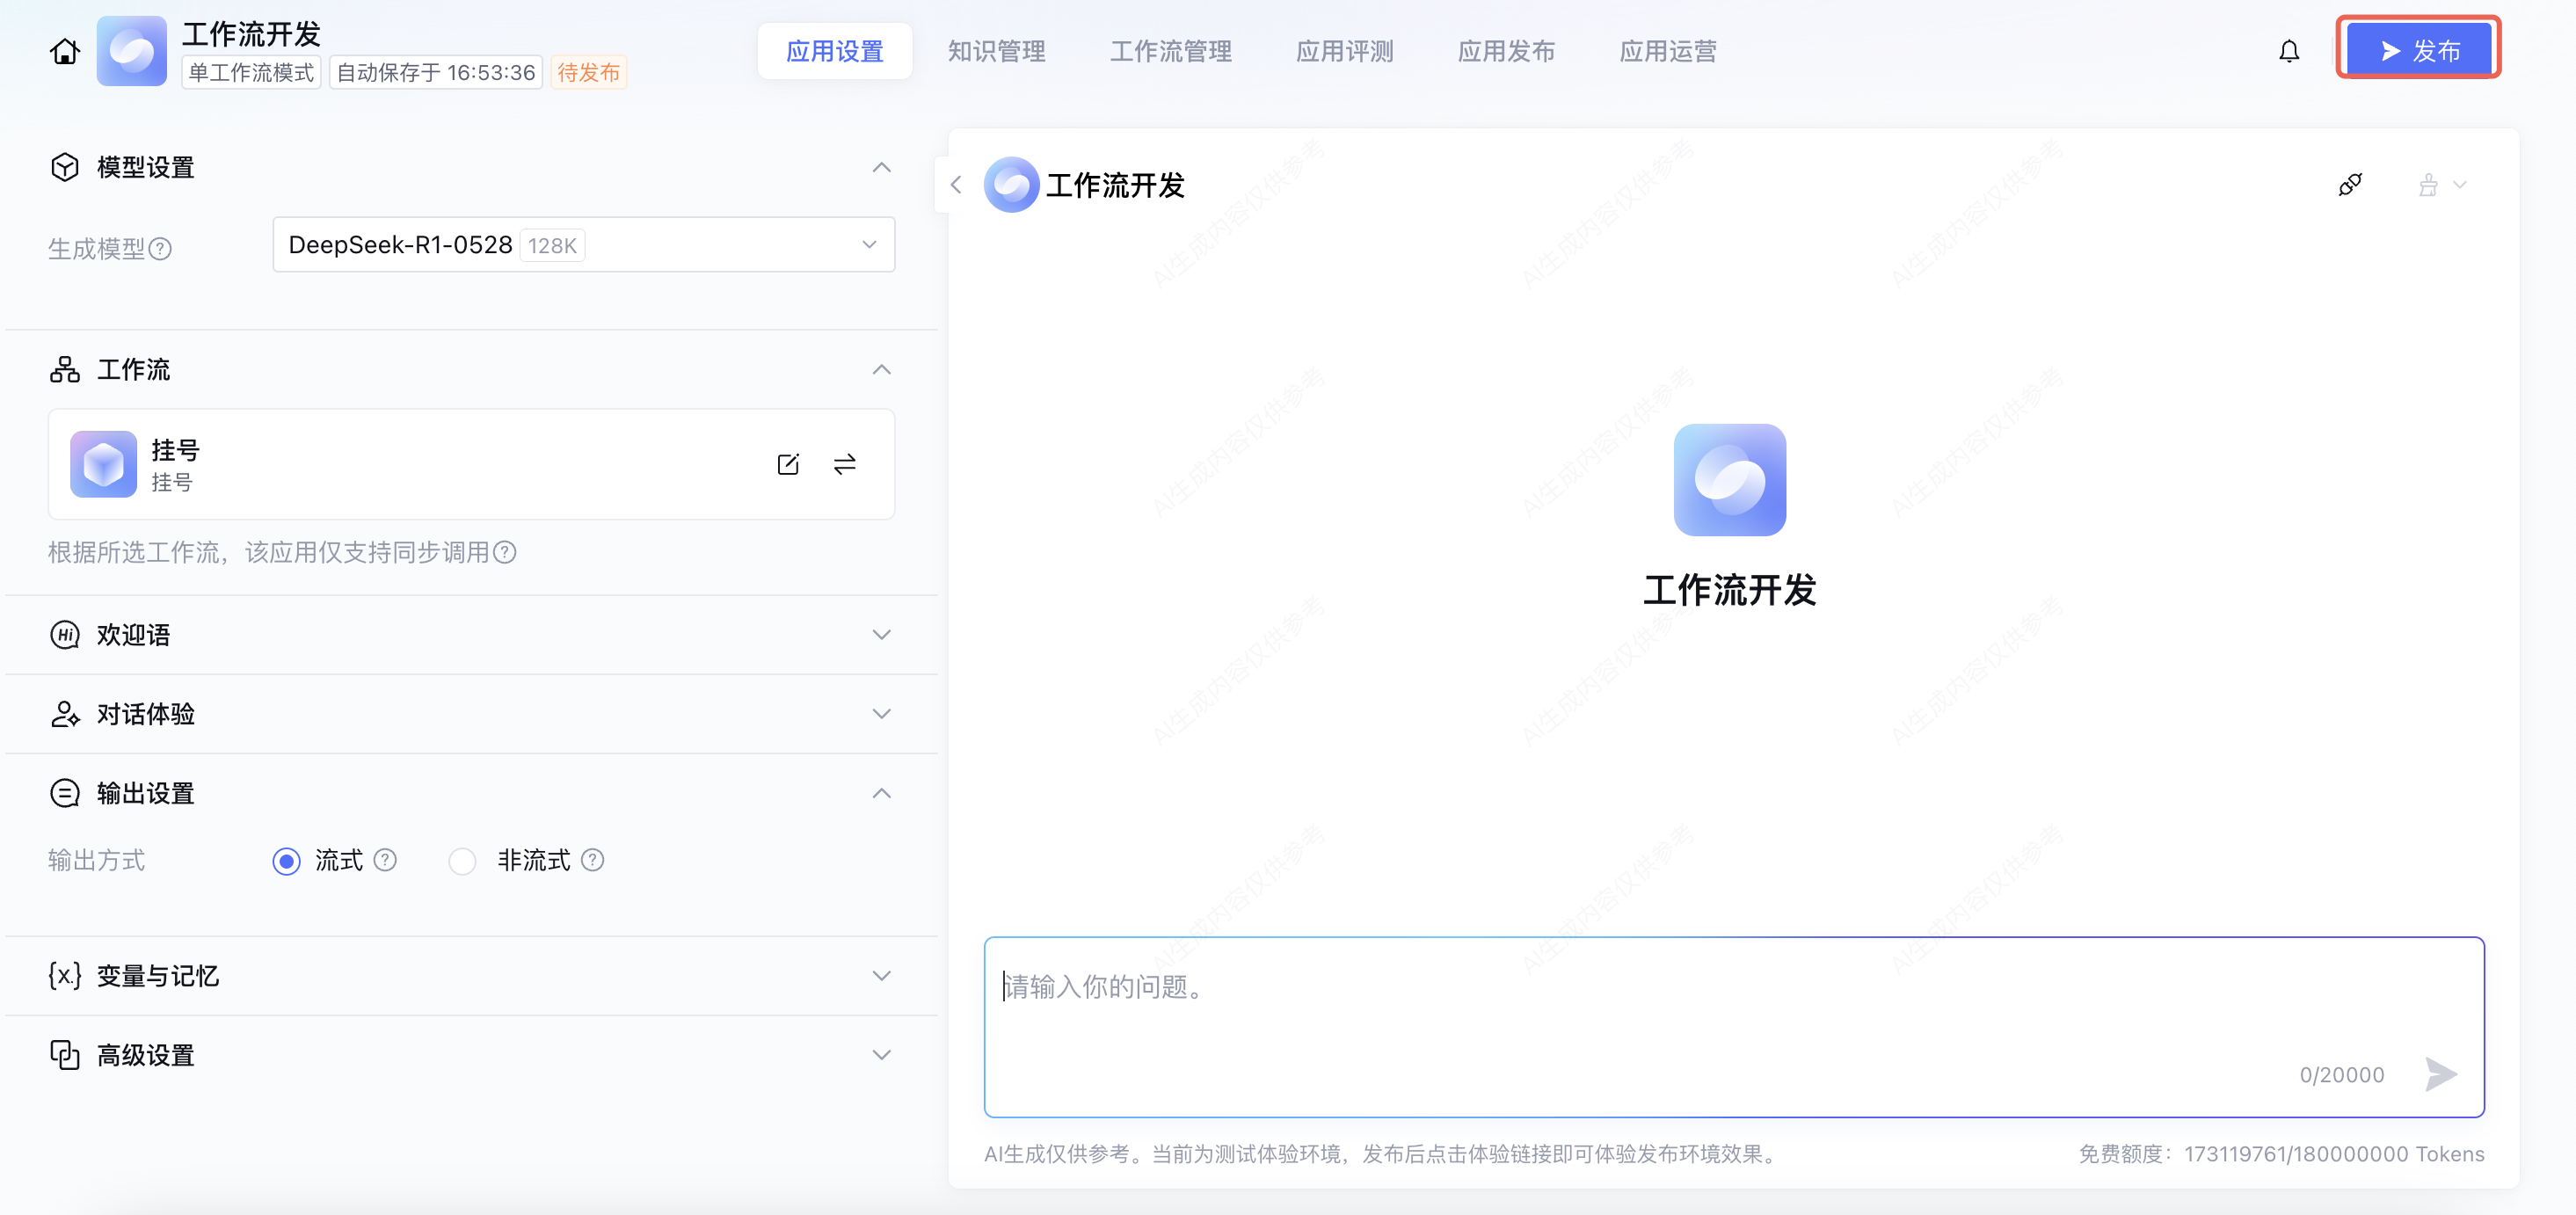Click the send arrow icon
This screenshot has width=2576, height=1215.
[2440, 1074]
